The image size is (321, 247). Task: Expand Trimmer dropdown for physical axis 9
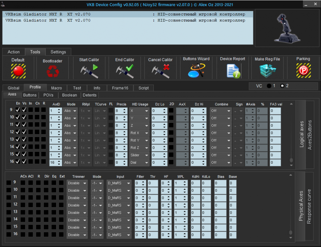tap(77, 183)
